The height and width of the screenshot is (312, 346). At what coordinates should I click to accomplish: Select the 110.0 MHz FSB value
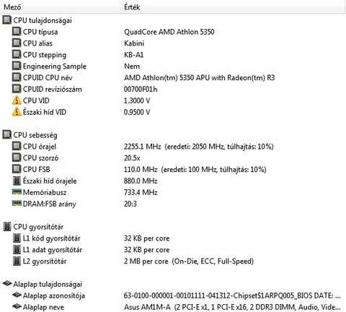(195, 170)
